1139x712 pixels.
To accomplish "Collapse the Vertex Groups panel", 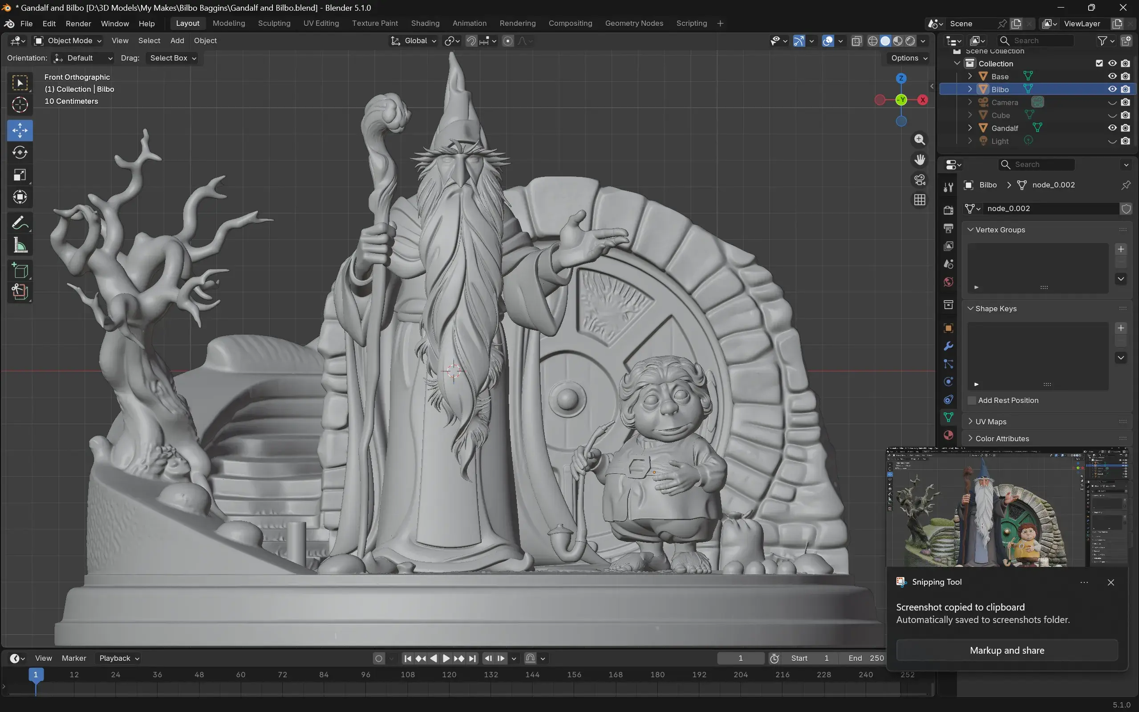I will [x=1000, y=230].
